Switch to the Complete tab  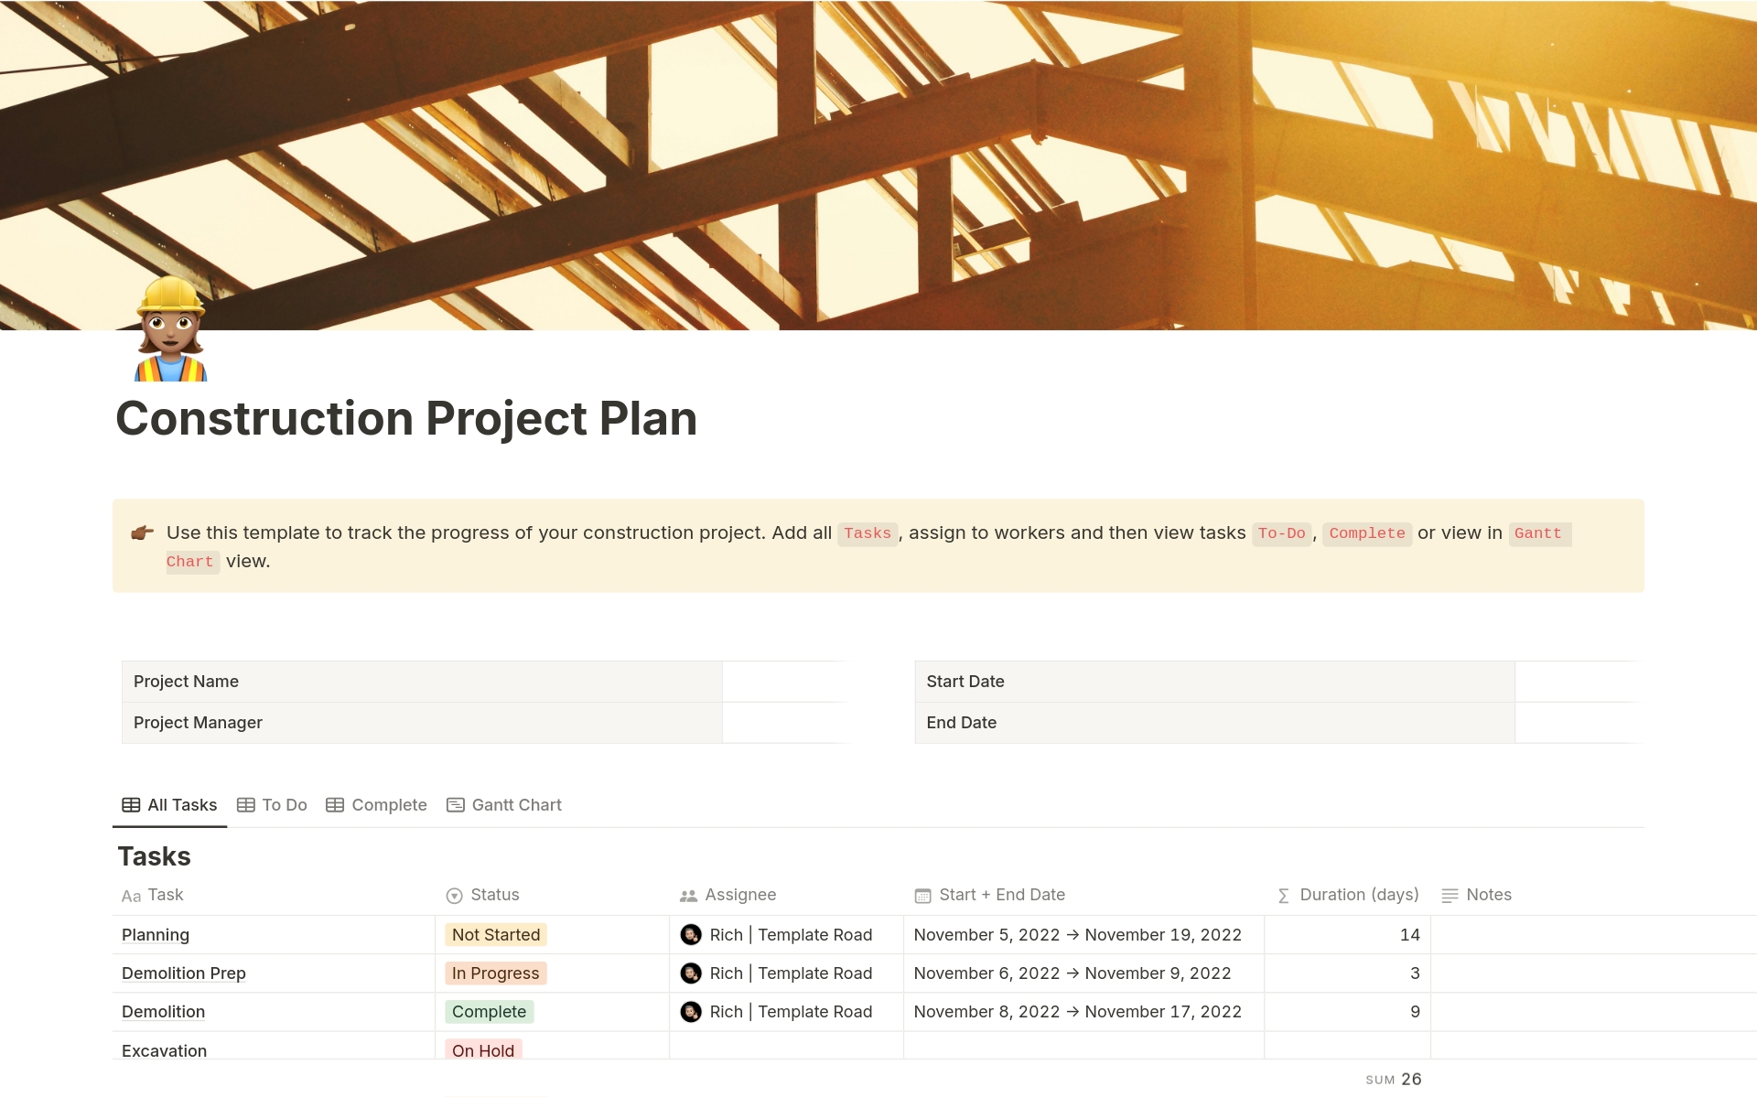click(389, 804)
